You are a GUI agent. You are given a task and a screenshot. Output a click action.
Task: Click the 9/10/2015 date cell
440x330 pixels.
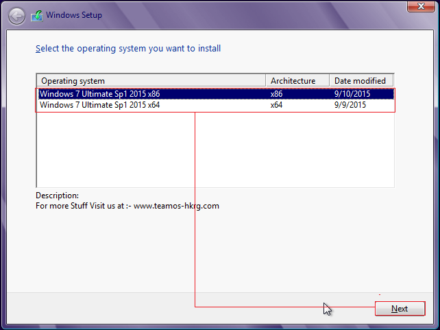[352, 94]
